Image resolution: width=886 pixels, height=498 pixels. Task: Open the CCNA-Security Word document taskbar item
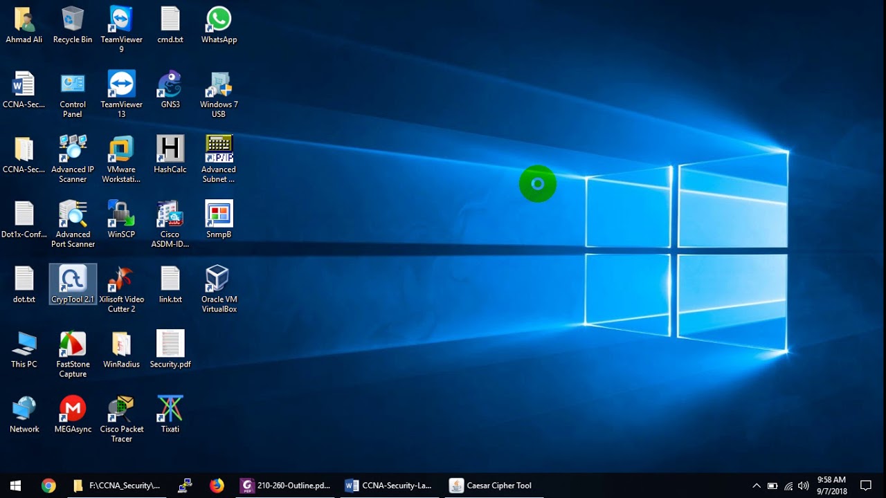(388, 486)
